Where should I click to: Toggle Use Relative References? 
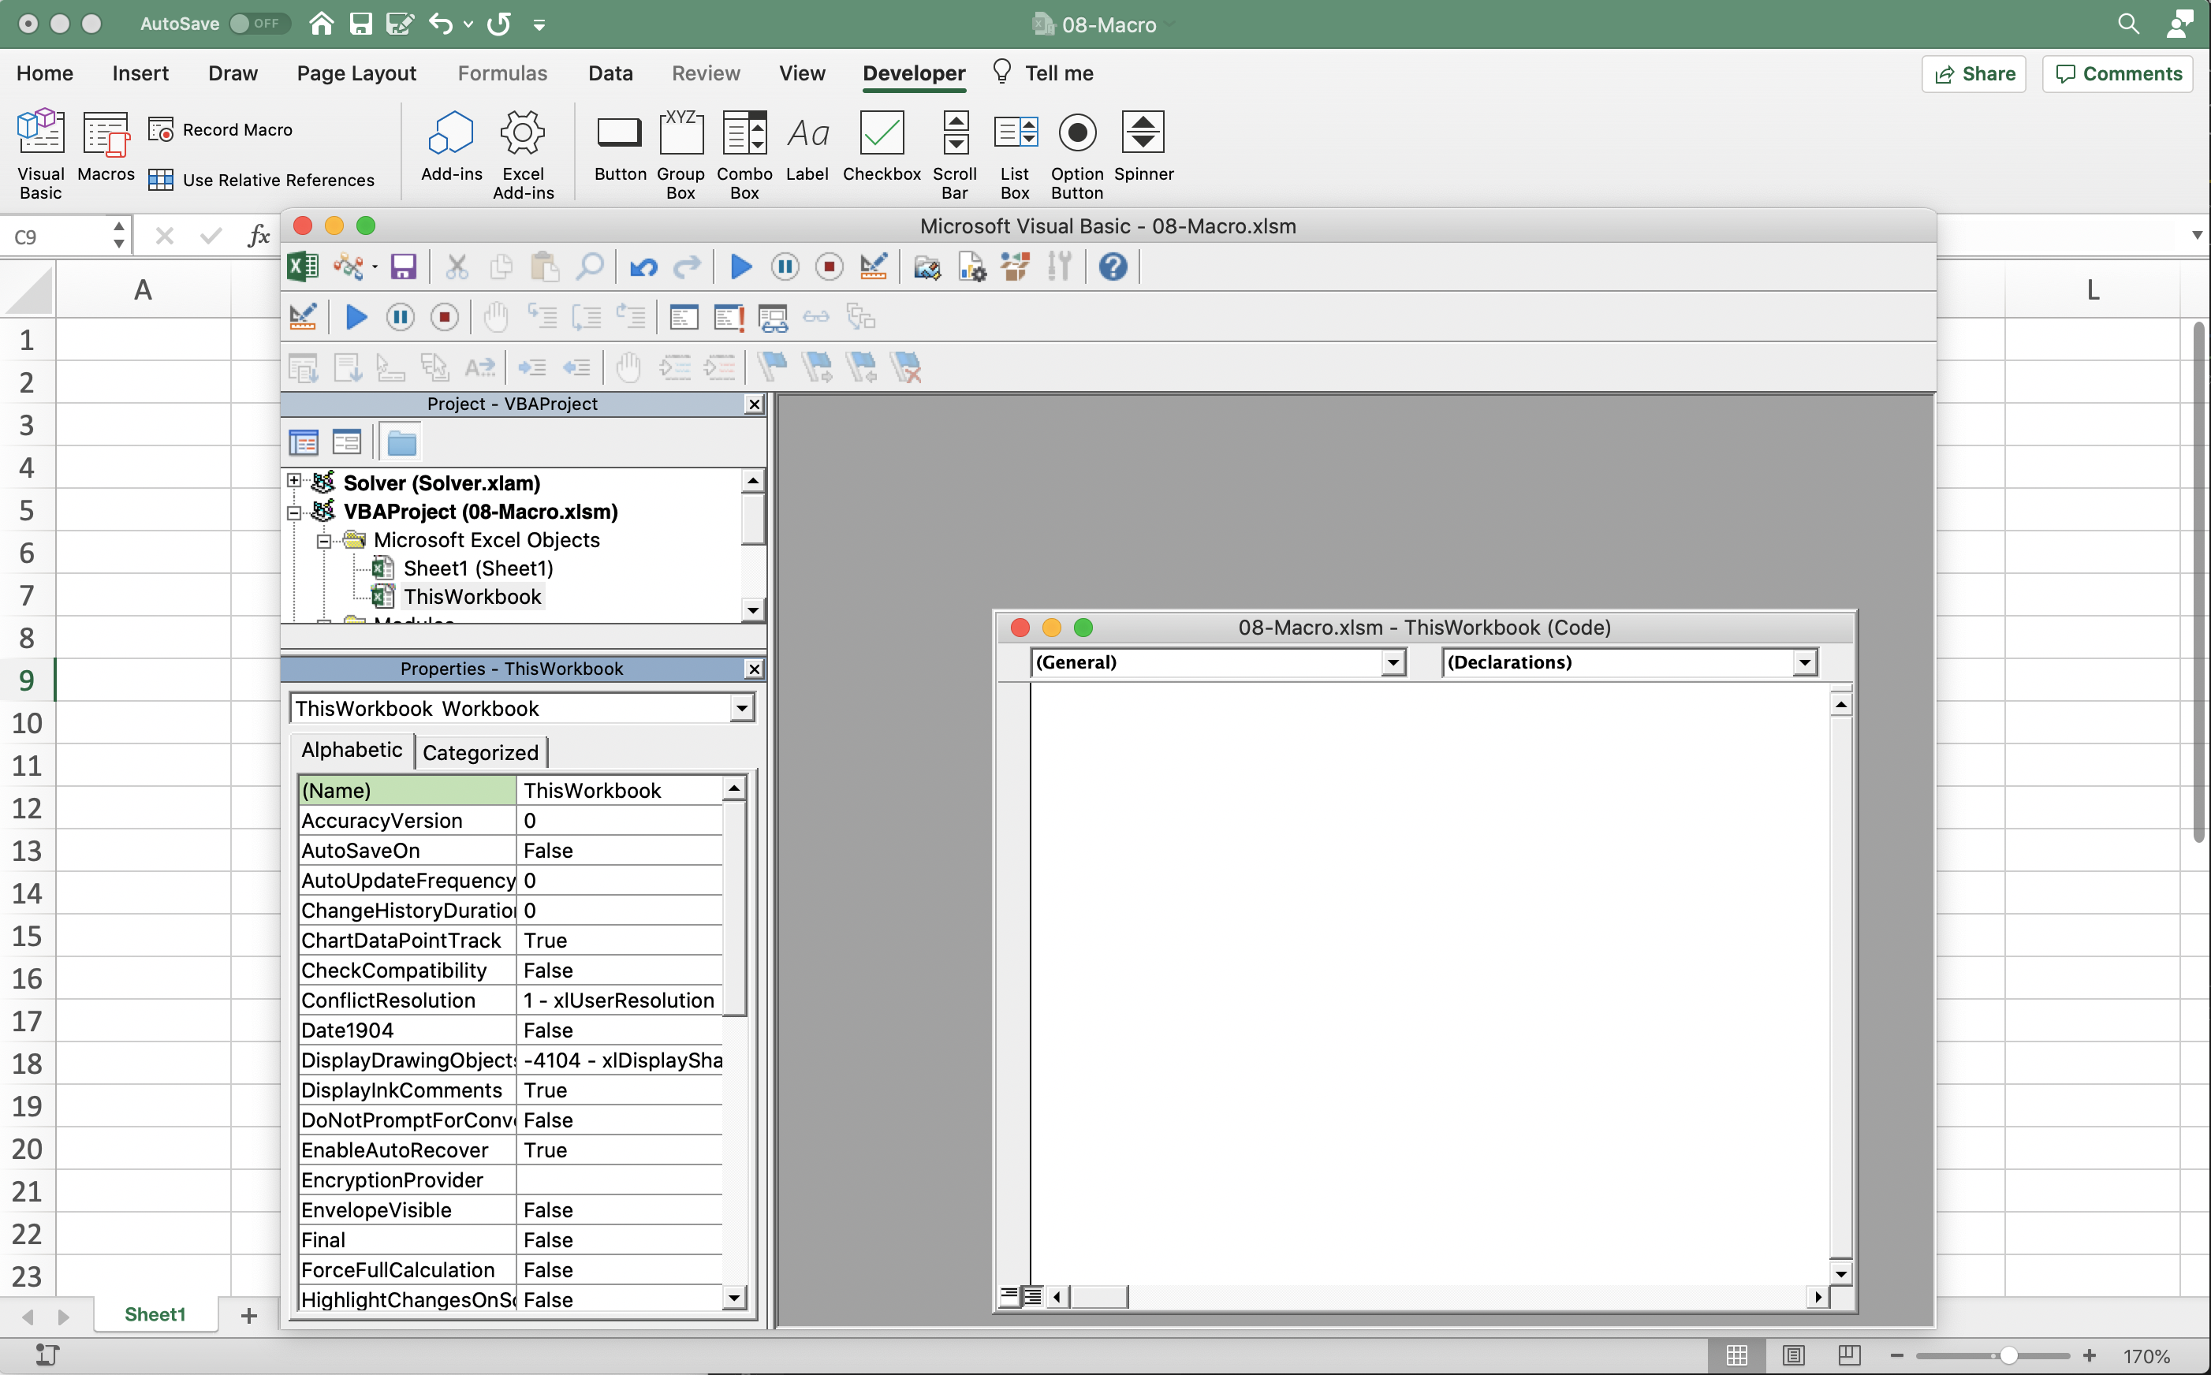(261, 180)
